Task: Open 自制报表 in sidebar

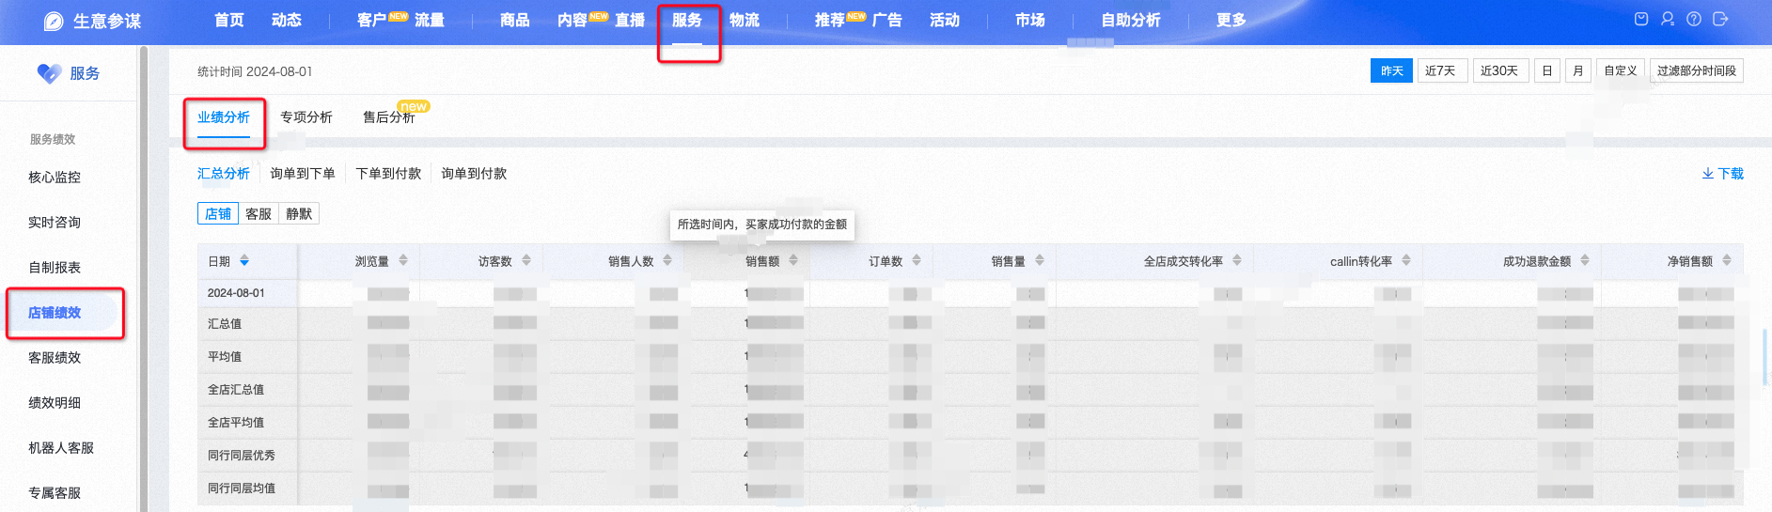Action: click(x=55, y=268)
